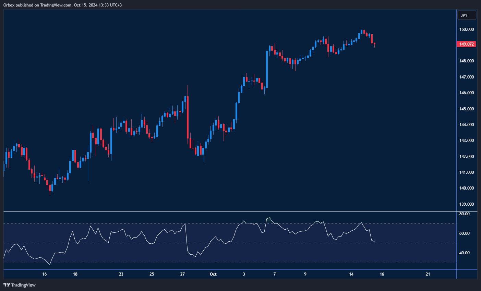Click the tall blue candle before Oct 7
The image size is (481, 291).
coord(267,69)
